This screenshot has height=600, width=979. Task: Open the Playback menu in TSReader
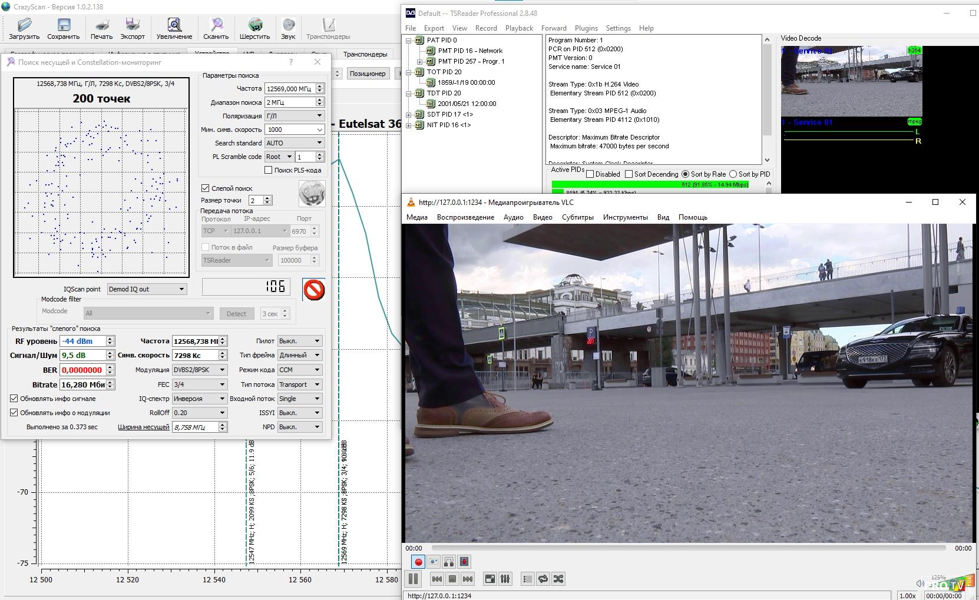click(518, 28)
